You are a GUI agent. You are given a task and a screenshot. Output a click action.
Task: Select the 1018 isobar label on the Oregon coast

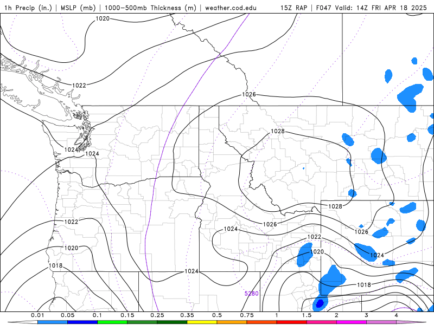pyautogui.click(x=56, y=265)
